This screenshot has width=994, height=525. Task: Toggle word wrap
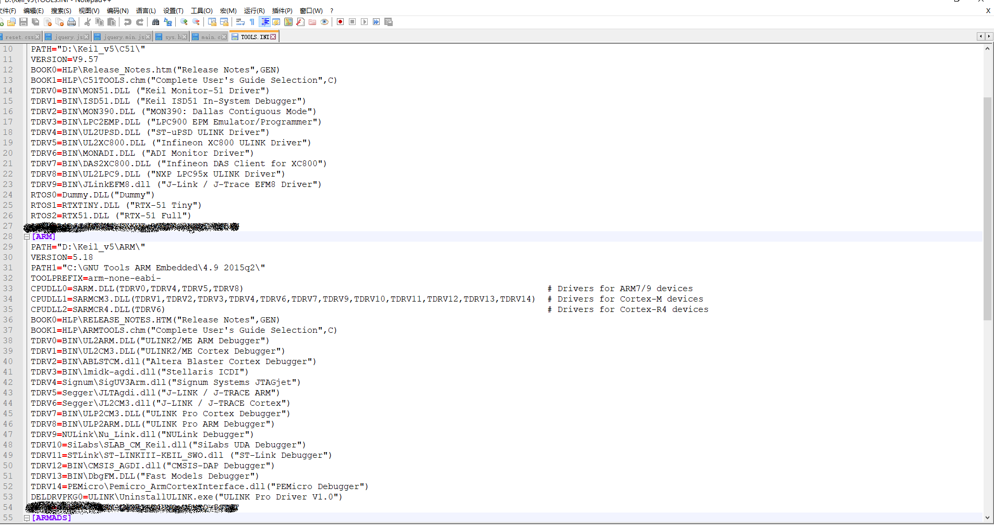coord(240,22)
